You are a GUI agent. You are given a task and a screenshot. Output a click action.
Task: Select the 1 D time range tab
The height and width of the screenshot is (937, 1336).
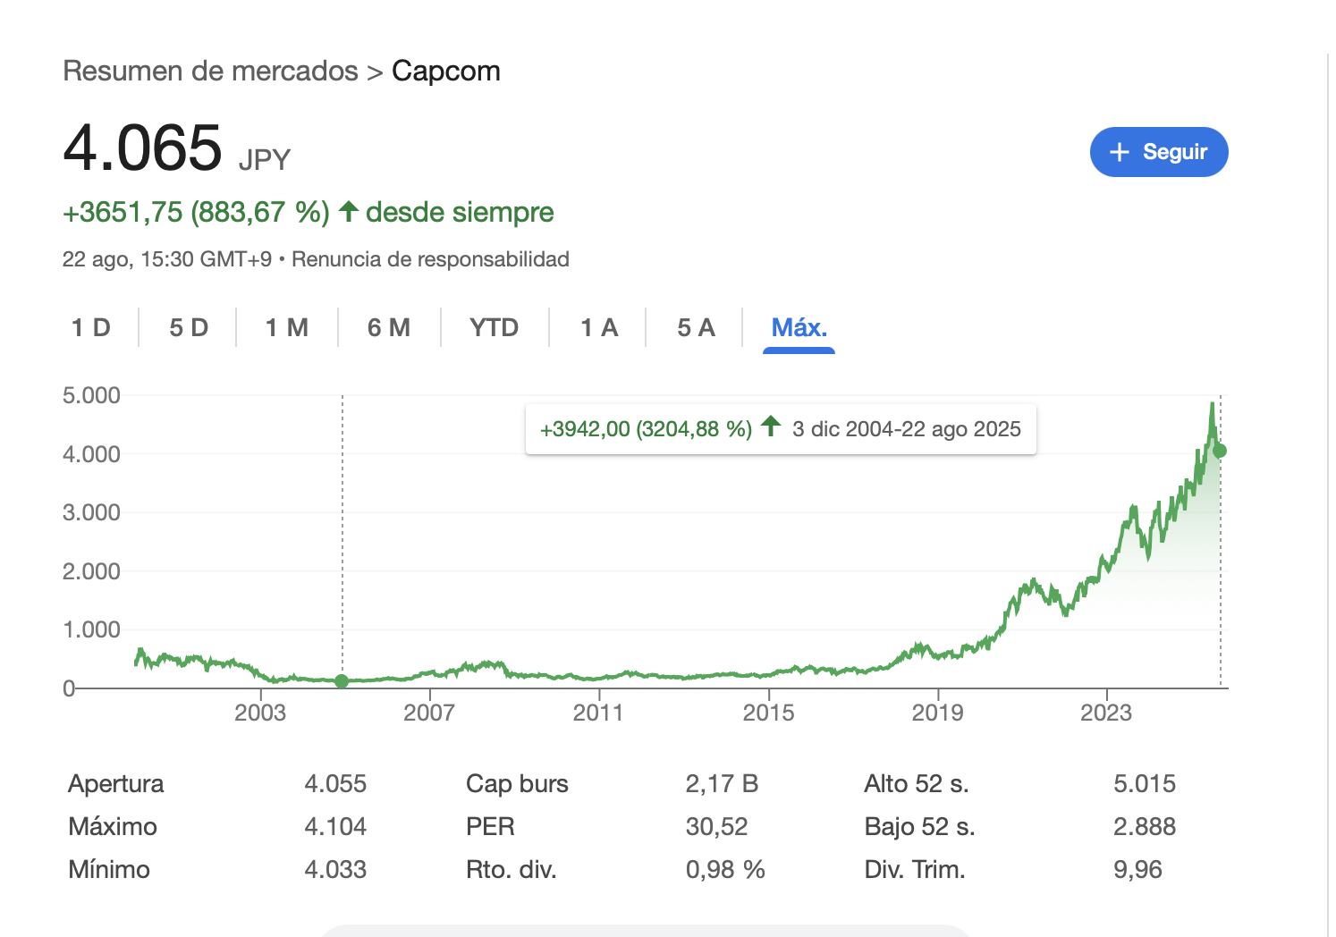point(91,327)
